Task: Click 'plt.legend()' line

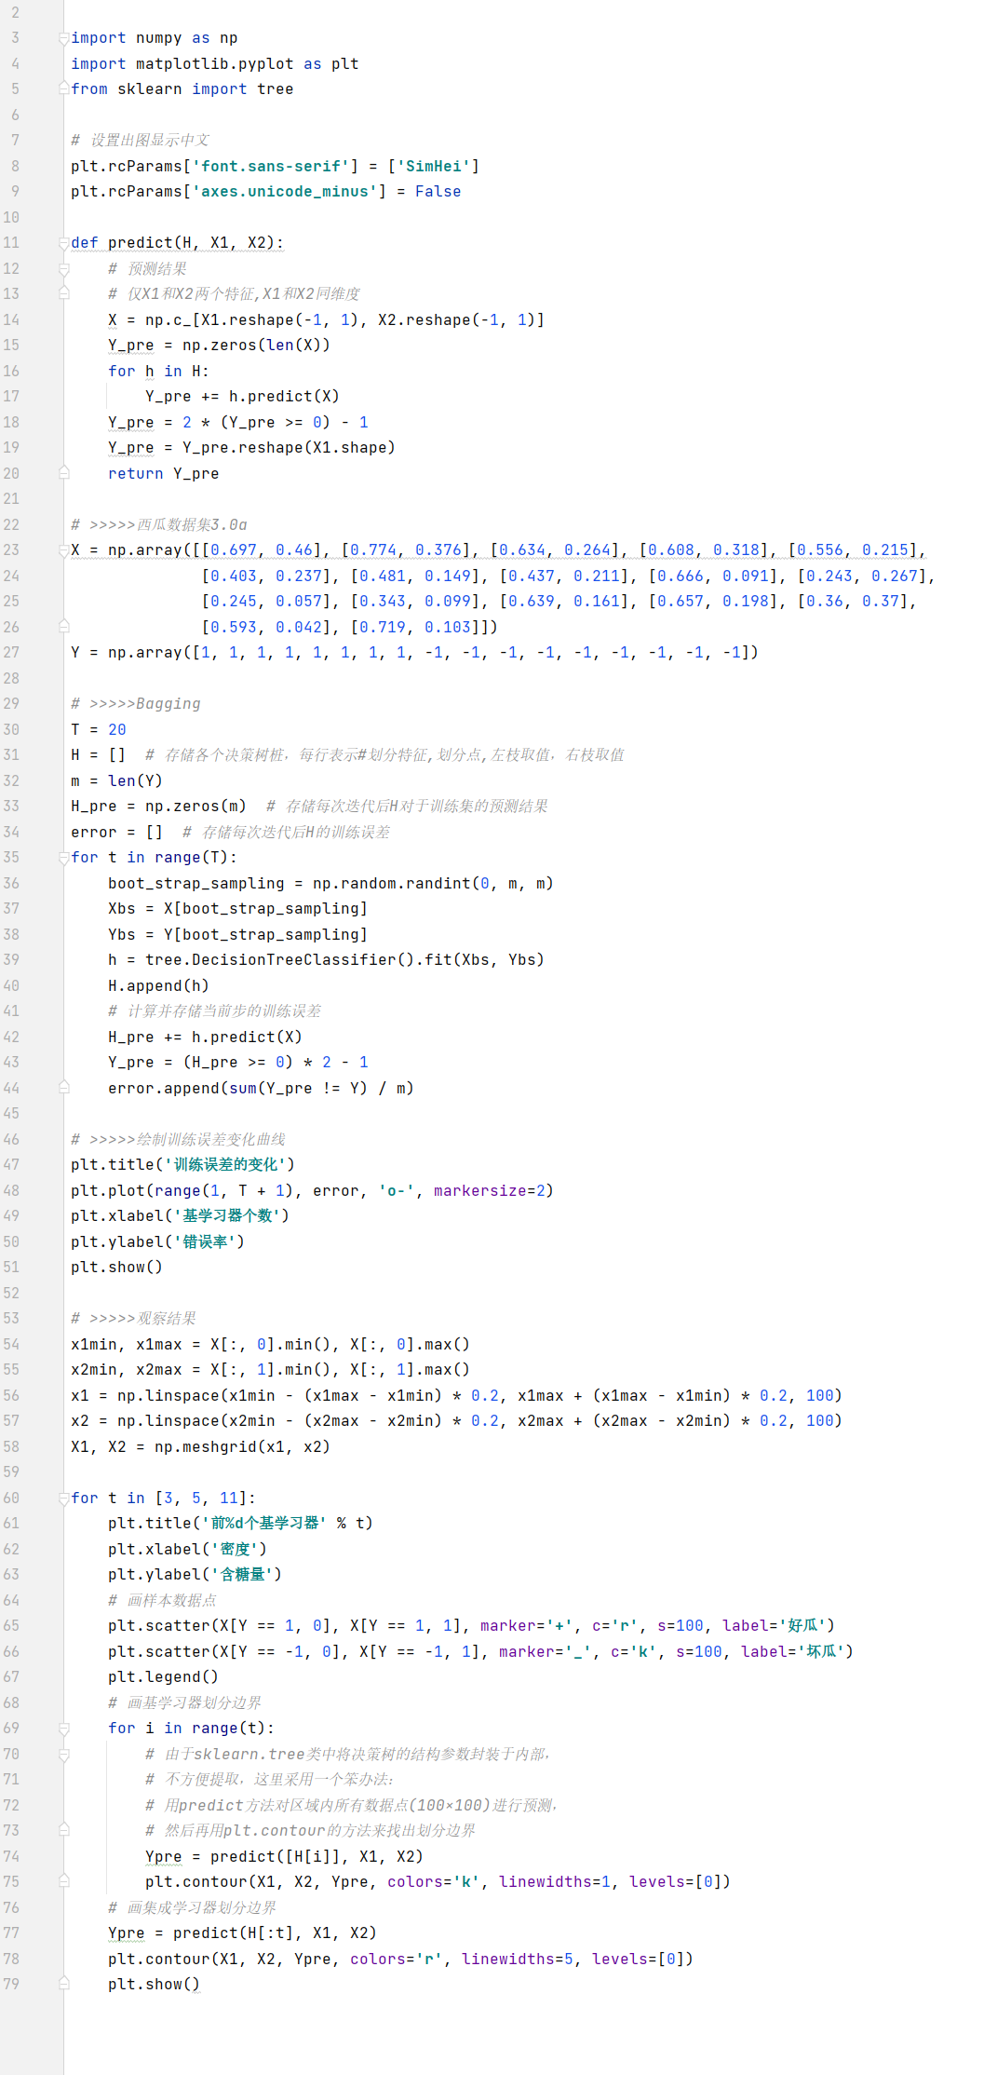Action: pyautogui.click(x=164, y=1677)
